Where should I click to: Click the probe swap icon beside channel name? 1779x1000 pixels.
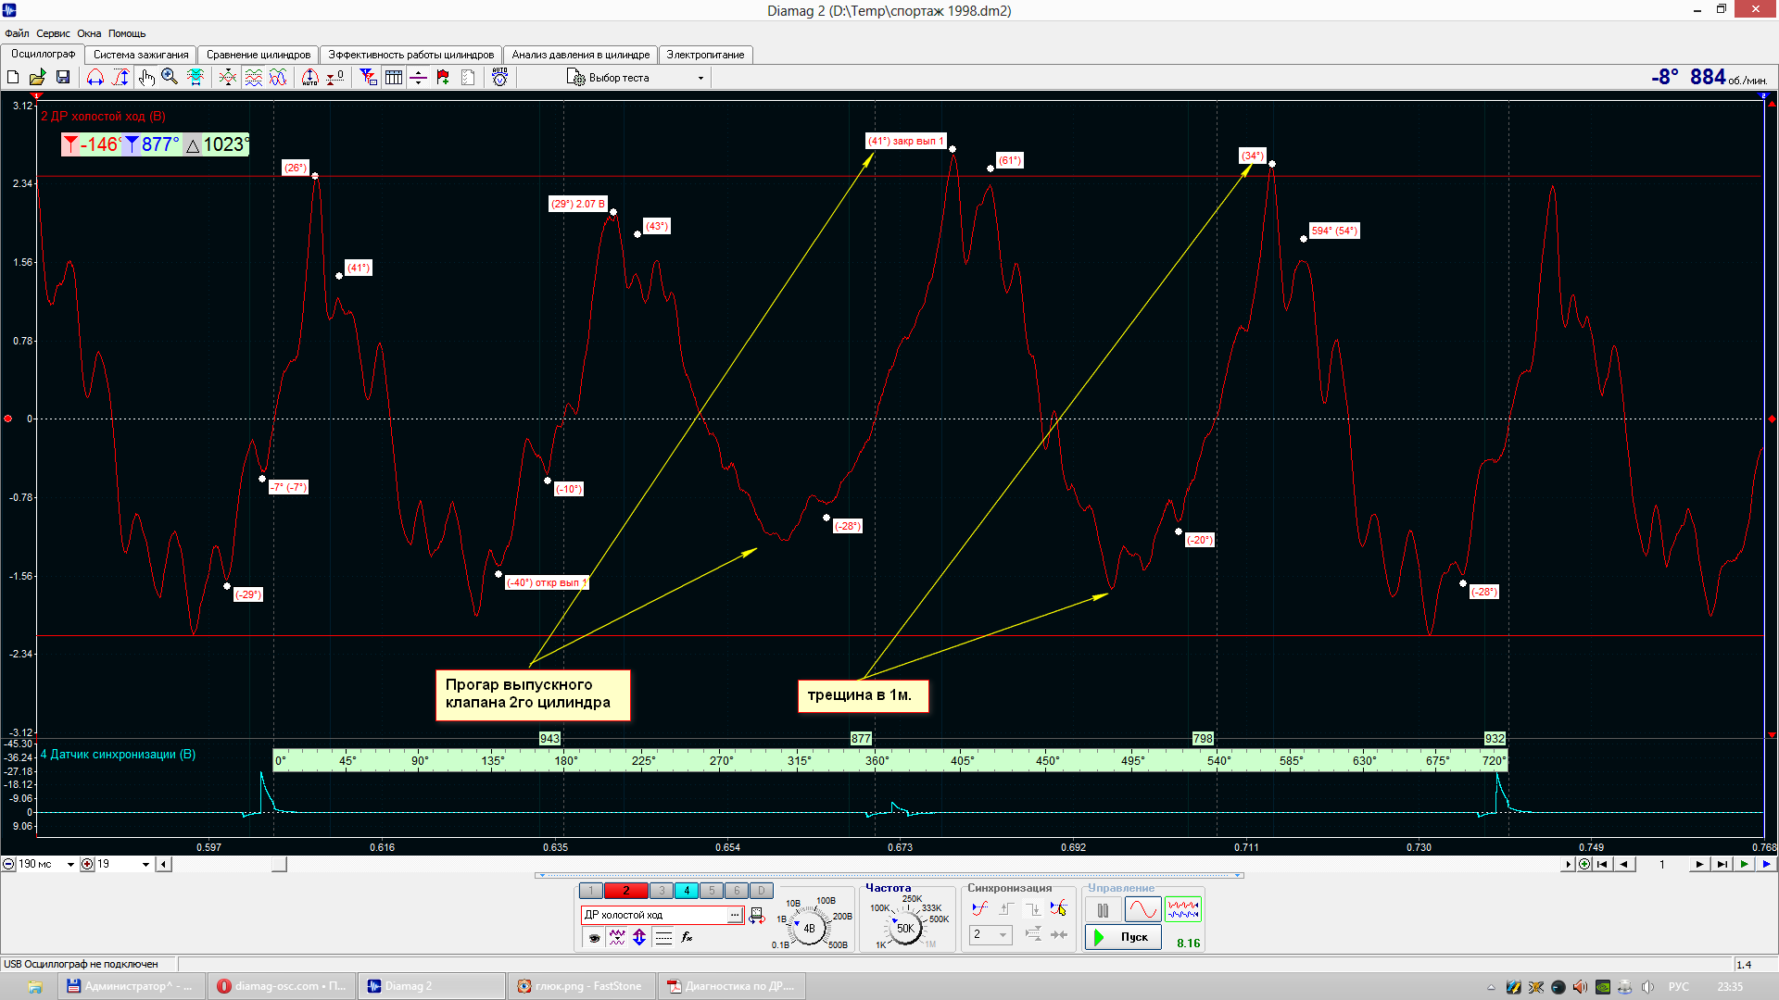757,915
